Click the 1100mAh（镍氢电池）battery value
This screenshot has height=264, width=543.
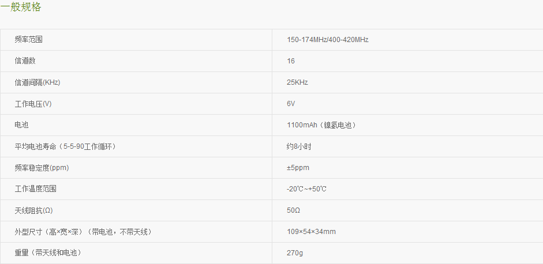321,125
